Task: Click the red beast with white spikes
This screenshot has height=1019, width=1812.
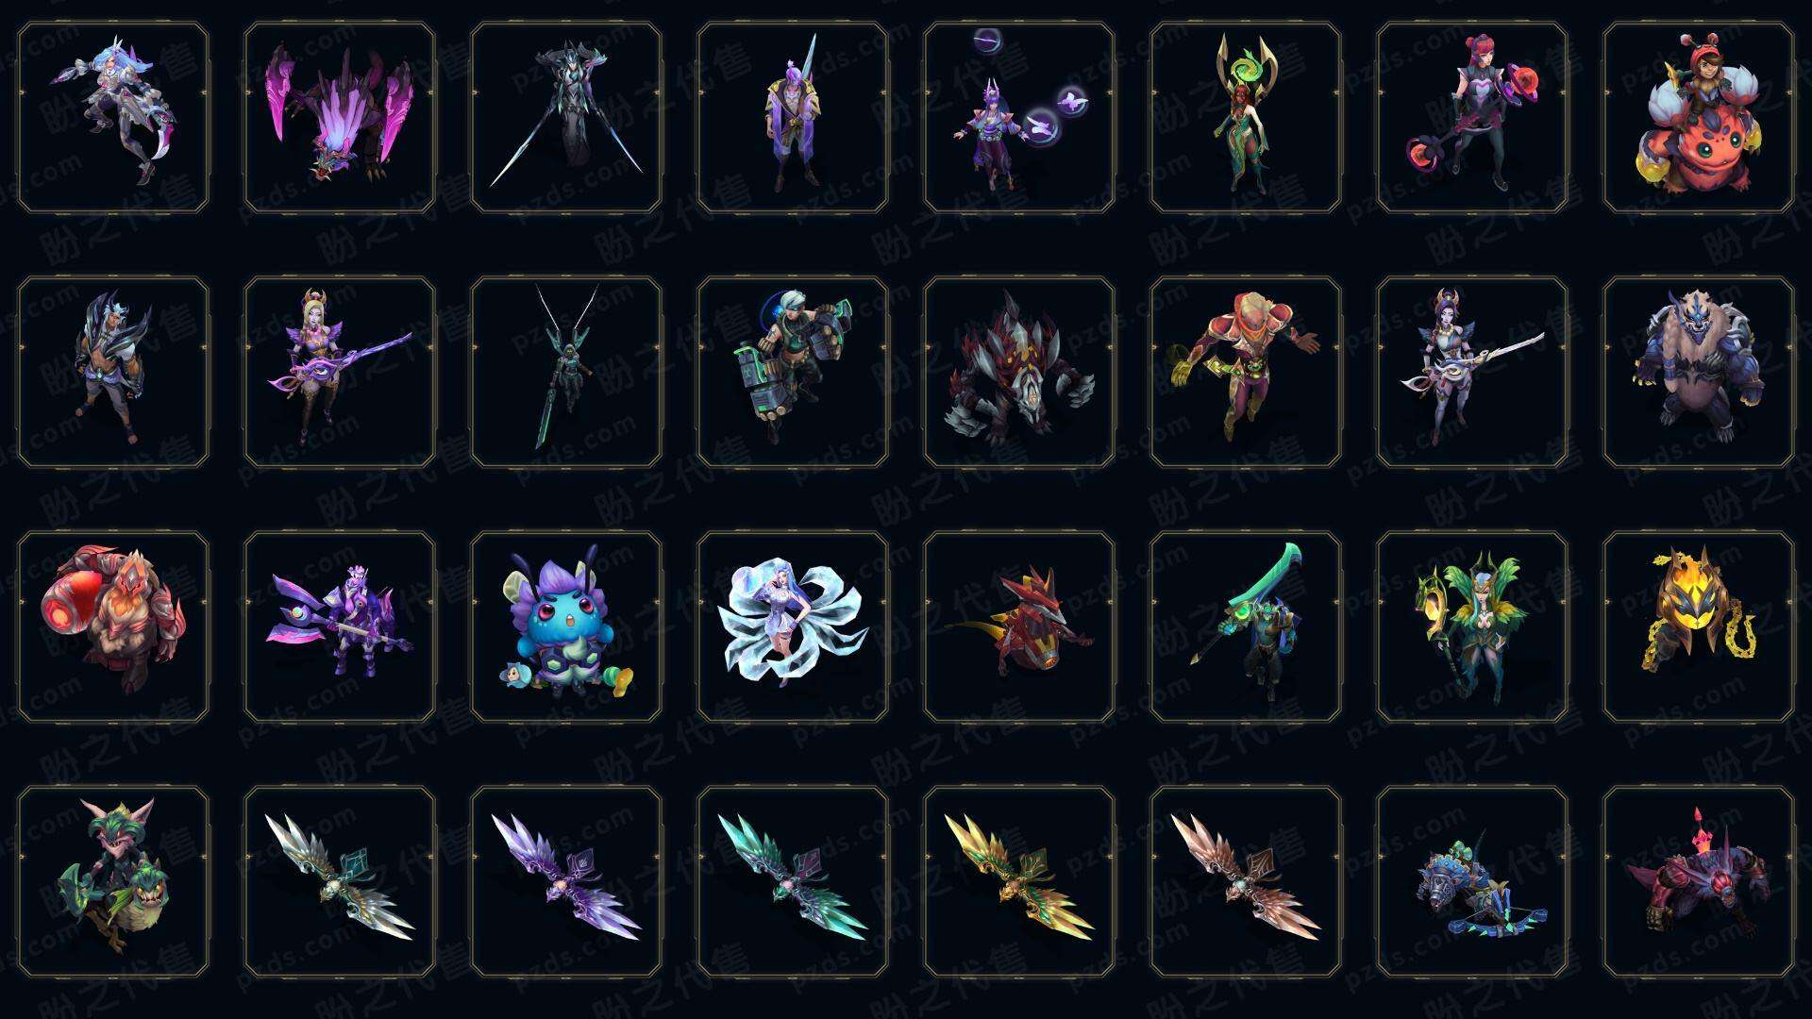Action: pos(1019,372)
